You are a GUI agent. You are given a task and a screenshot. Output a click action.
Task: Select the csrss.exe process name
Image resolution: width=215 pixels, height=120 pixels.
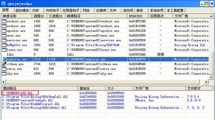click(x=14, y=69)
